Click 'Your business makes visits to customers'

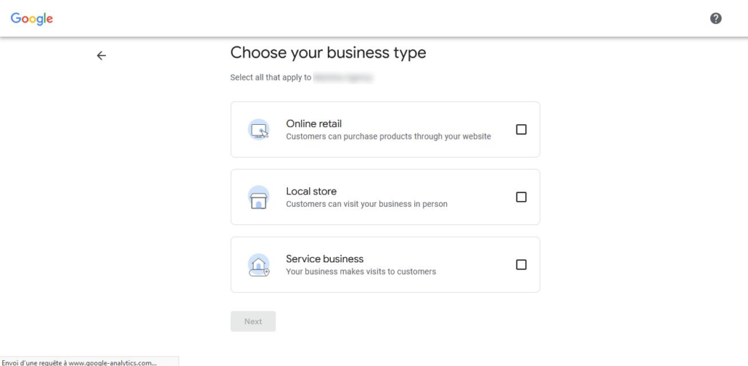point(361,272)
